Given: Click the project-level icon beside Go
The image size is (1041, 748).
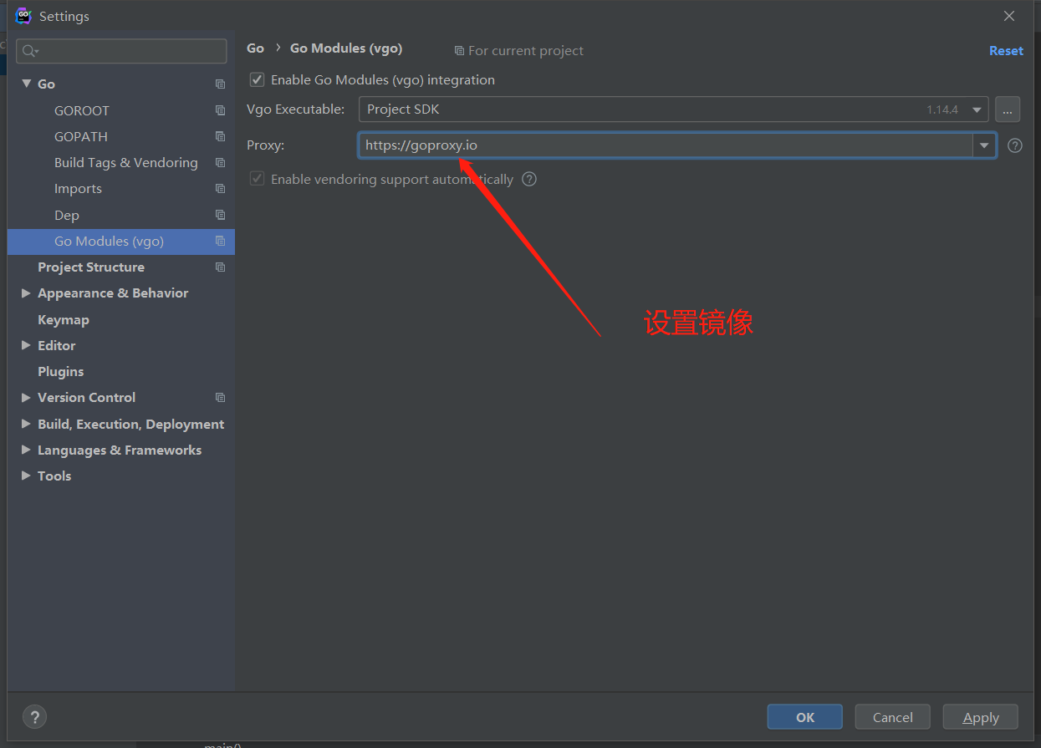Looking at the screenshot, I should (x=220, y=84).
